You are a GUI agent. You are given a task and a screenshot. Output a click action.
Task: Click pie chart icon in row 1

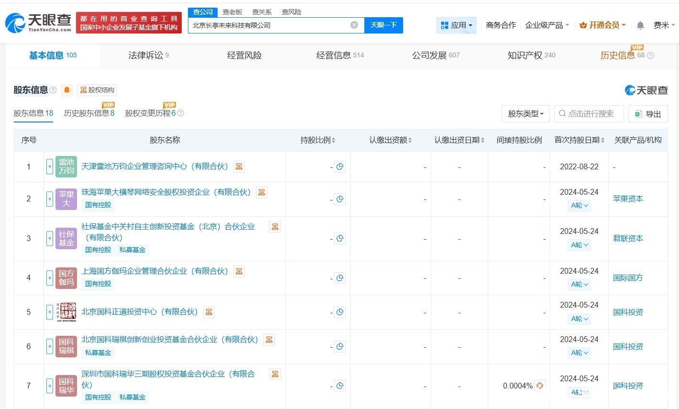(x=340, y=167)
